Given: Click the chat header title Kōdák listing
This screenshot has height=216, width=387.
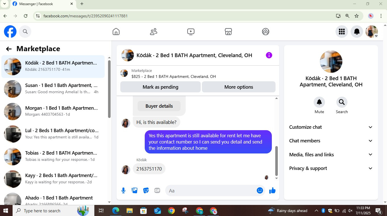Looking at the screenshot, I should (194, 55).
